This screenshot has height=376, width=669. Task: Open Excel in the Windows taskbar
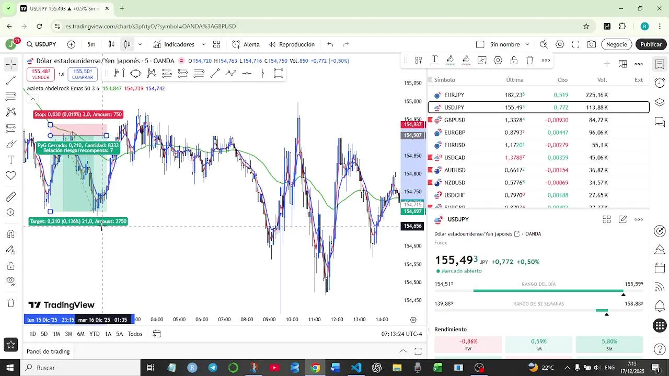[438, 368]
